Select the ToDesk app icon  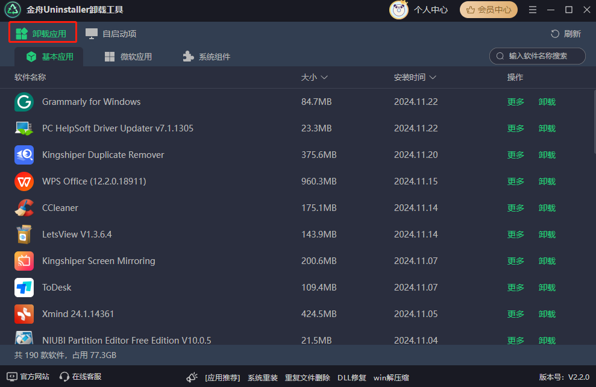(x=24, y=288)
